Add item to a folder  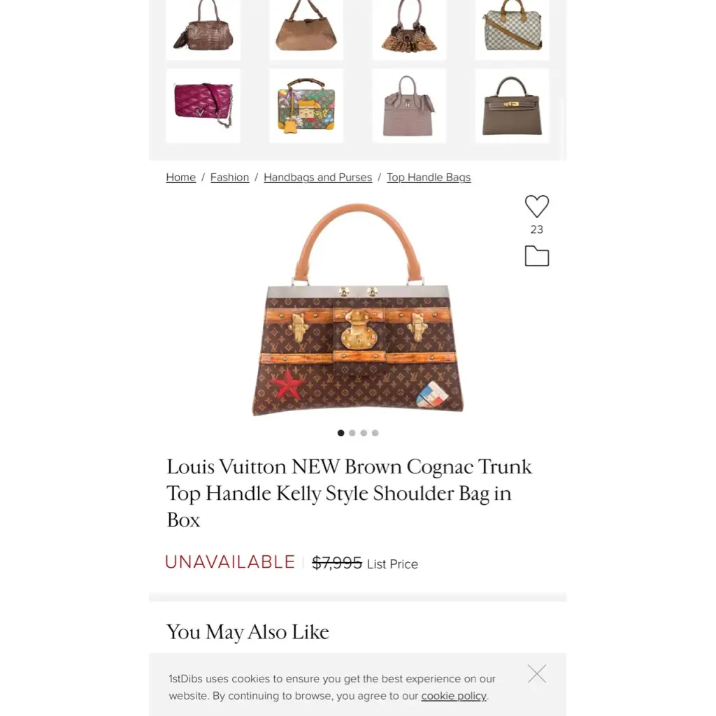[536, 256]
